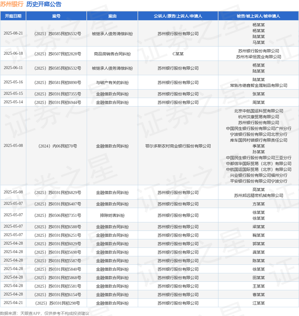Screen dimensions: 299x316
Task: Click defendant 龚某某
Action: point(259,252)
